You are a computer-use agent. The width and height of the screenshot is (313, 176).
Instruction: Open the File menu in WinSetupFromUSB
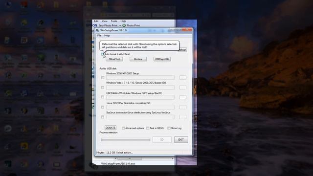99,36
